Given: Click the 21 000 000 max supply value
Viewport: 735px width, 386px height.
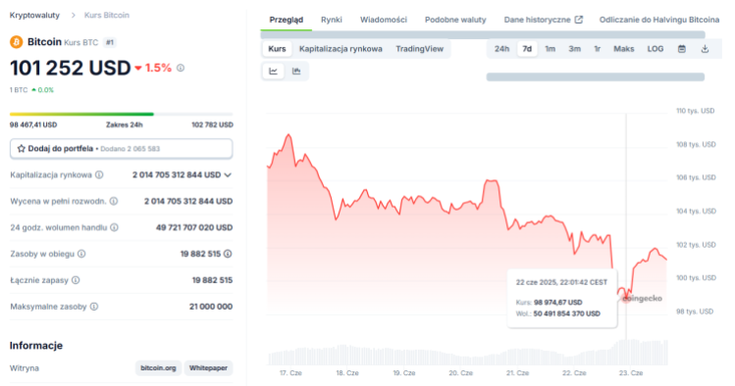Looking at the screenshot, I should coord(211,307).
